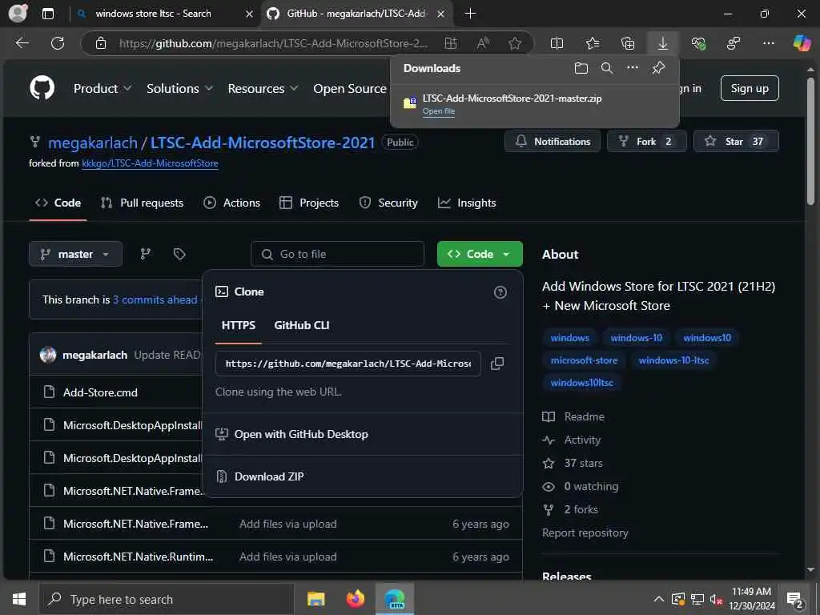Image resolution: width=820 pixels, height=615 pixels.
Task: Open more options in Downloads panel
Action: pyautogui.click(x=633, y=68)
